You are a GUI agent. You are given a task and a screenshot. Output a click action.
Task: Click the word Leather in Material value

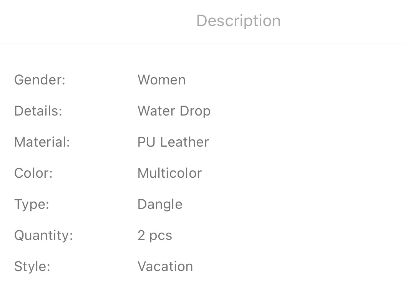[x=184, y=142]
